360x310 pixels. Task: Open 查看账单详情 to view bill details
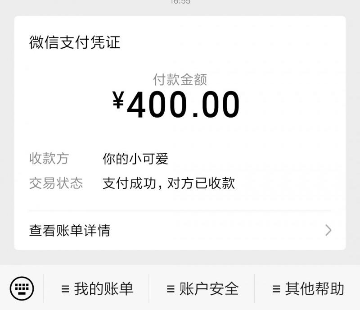coord(70,230)
